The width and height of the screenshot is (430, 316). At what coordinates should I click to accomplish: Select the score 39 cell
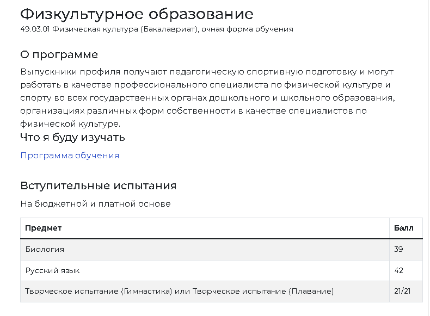398,249
